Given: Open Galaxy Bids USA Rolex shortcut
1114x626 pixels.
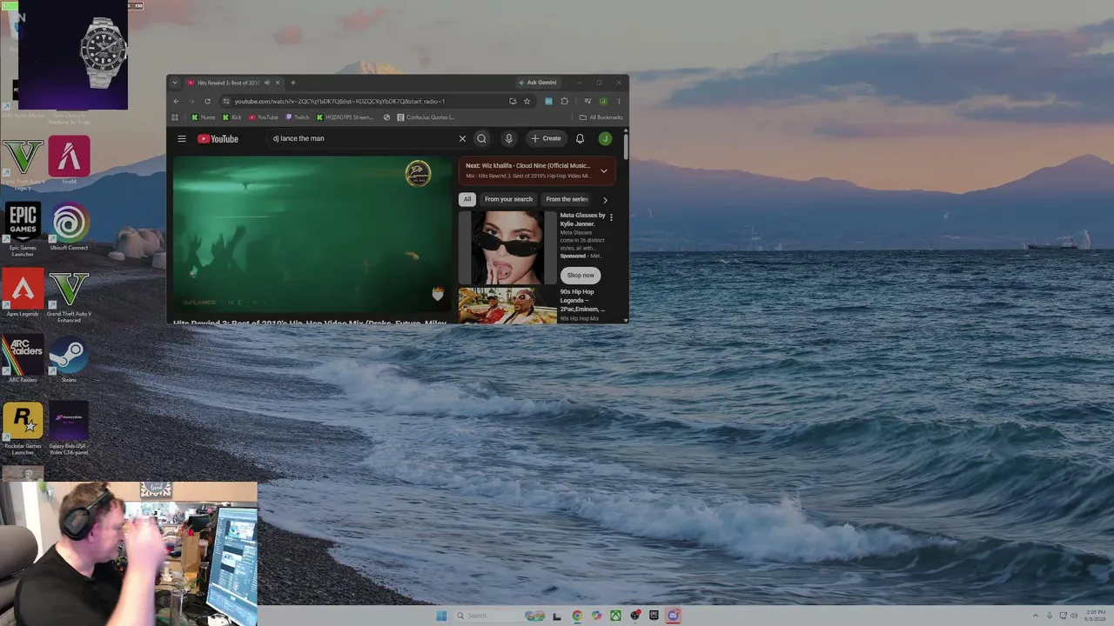Looking at the screenshot, I should click(x=69, y=428).
